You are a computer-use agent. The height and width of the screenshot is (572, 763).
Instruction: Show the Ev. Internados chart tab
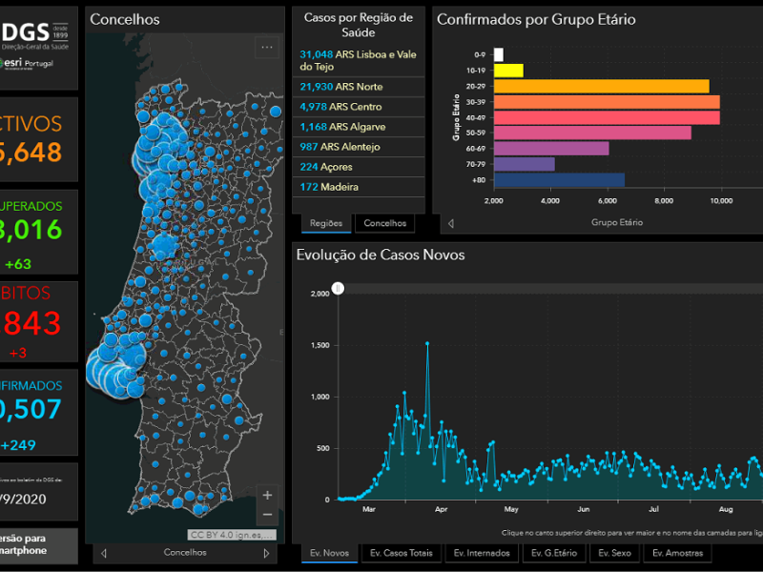481,553
